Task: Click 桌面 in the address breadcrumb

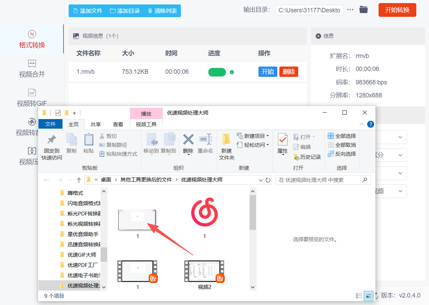Action: pyautogui.click(x=106, y=180)
